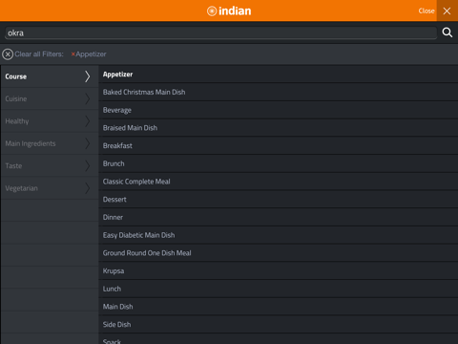Focus the okra search input field
The height and width of the screenshot is (344, 458).
(x=220, y=32)
